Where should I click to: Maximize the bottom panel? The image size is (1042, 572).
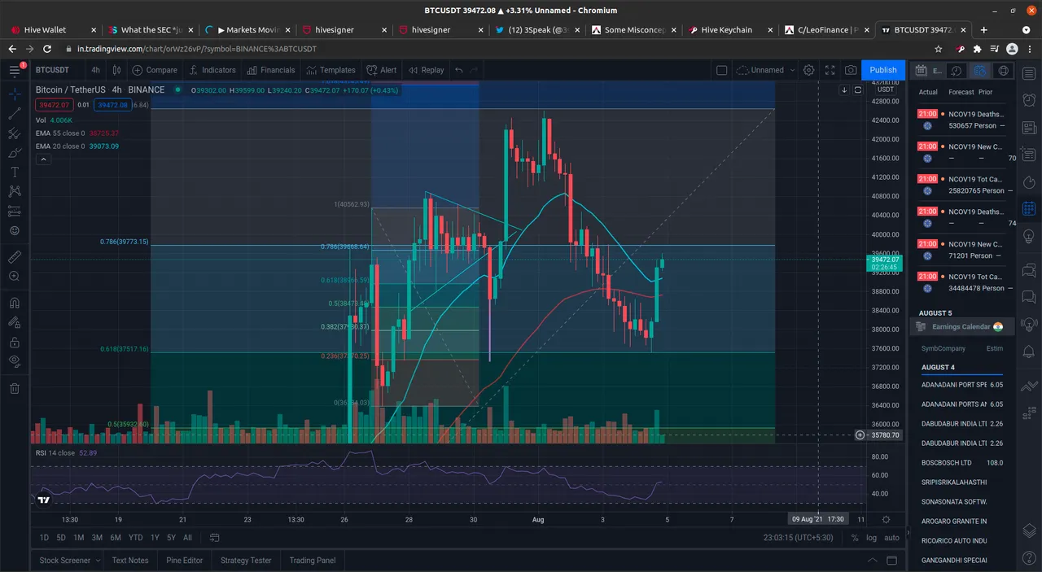coord(892,560)
